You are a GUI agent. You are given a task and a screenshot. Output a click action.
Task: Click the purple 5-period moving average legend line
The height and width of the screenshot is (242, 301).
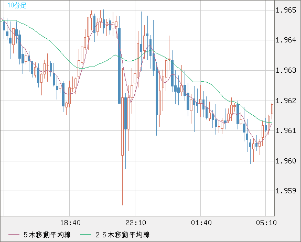point(14,235)
